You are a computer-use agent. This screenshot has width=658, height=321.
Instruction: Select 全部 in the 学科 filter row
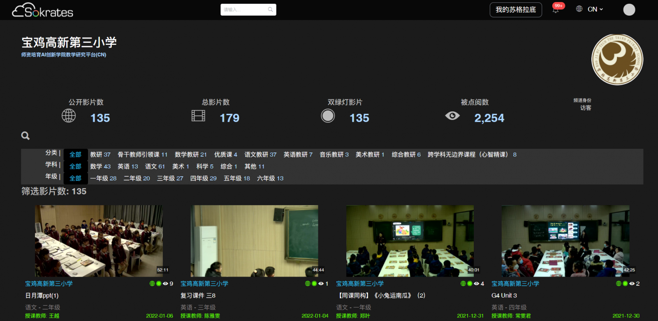click(x=75, y=166)
